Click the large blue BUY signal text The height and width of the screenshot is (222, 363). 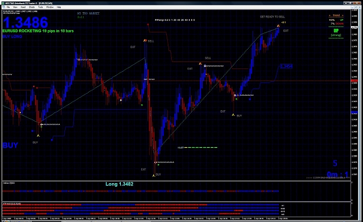pyautogui.click(x=10, y=145)
